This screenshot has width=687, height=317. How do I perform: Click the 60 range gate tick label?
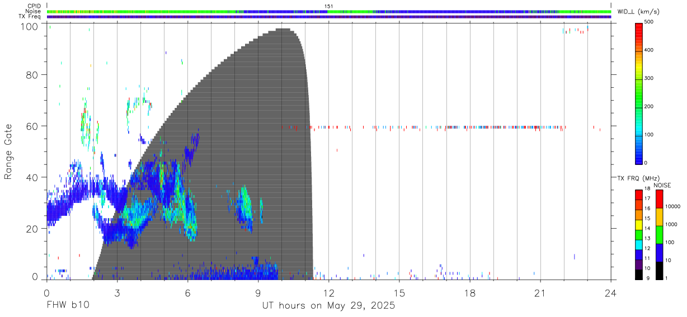click(32, 126)
